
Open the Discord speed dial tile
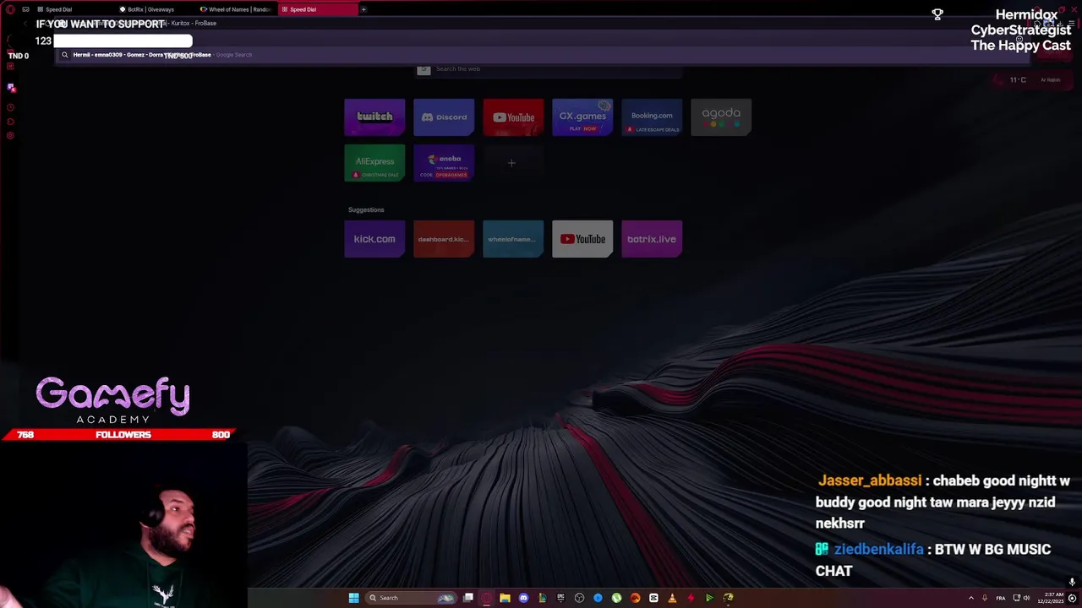coord(444,117)
